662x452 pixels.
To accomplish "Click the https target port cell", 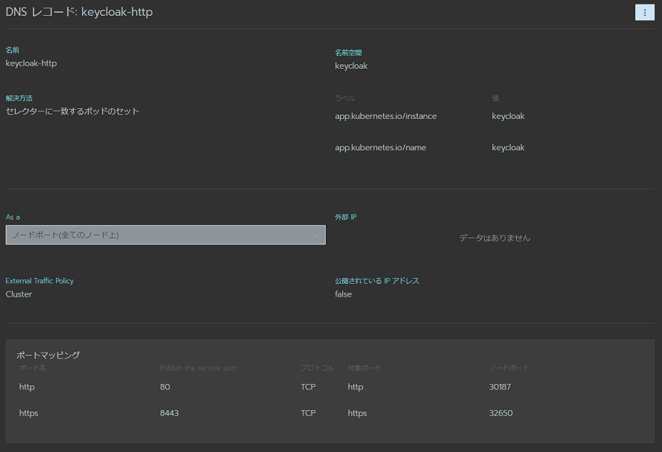I will [357, 413].
